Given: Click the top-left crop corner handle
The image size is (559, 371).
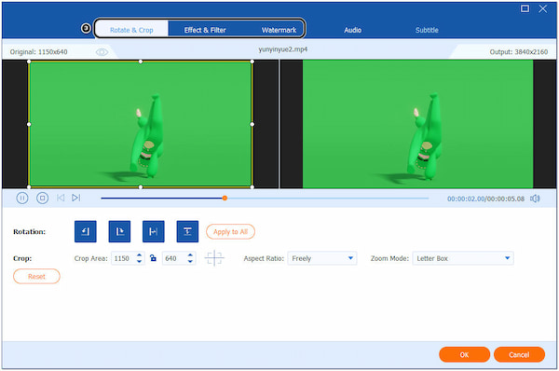Looking at the screenshot, I should [x=29, y=62].
